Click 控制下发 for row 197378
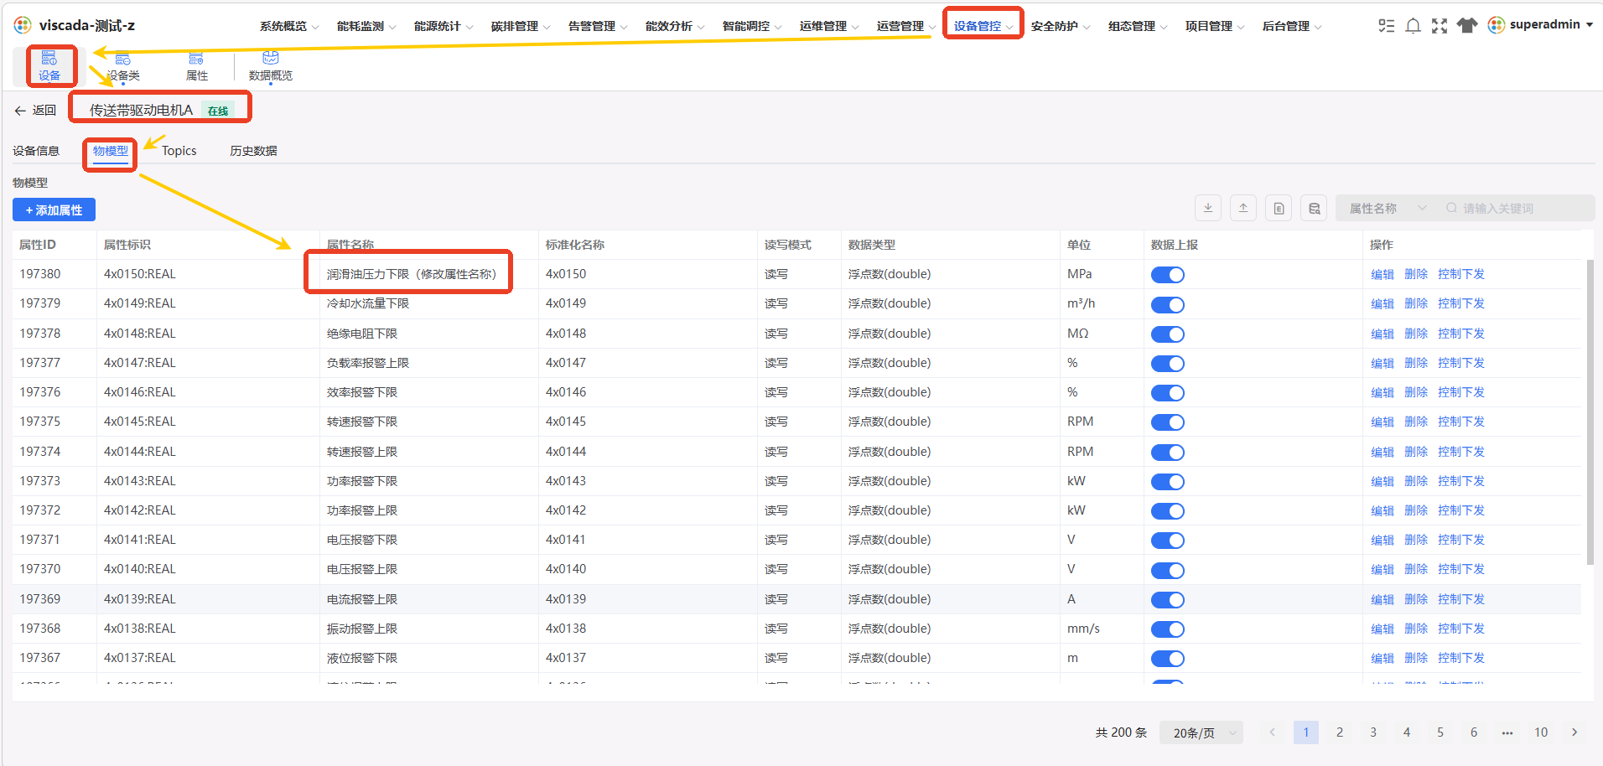Screen dimensions: 1603x766 1460,334
